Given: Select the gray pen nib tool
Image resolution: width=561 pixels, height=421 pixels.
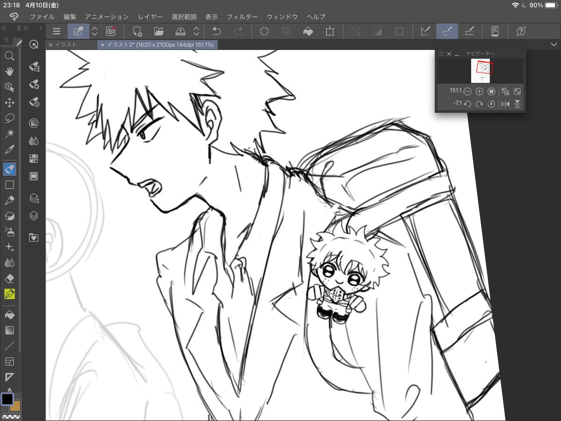Looking at the screenshot, I should coord(9,200).
